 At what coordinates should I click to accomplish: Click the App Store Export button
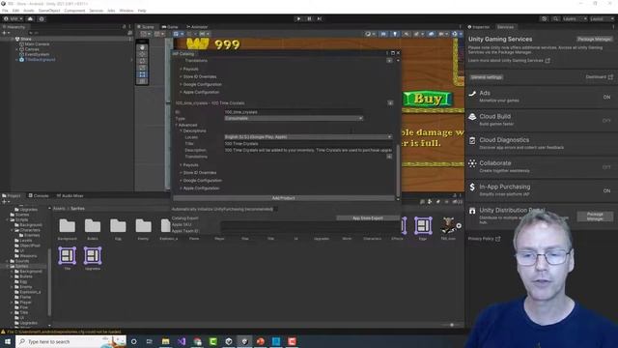point(368,217)
